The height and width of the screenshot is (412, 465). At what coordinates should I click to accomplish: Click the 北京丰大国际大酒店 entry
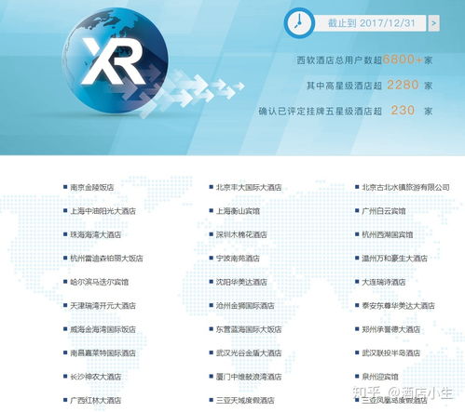(x=249, y=187)
